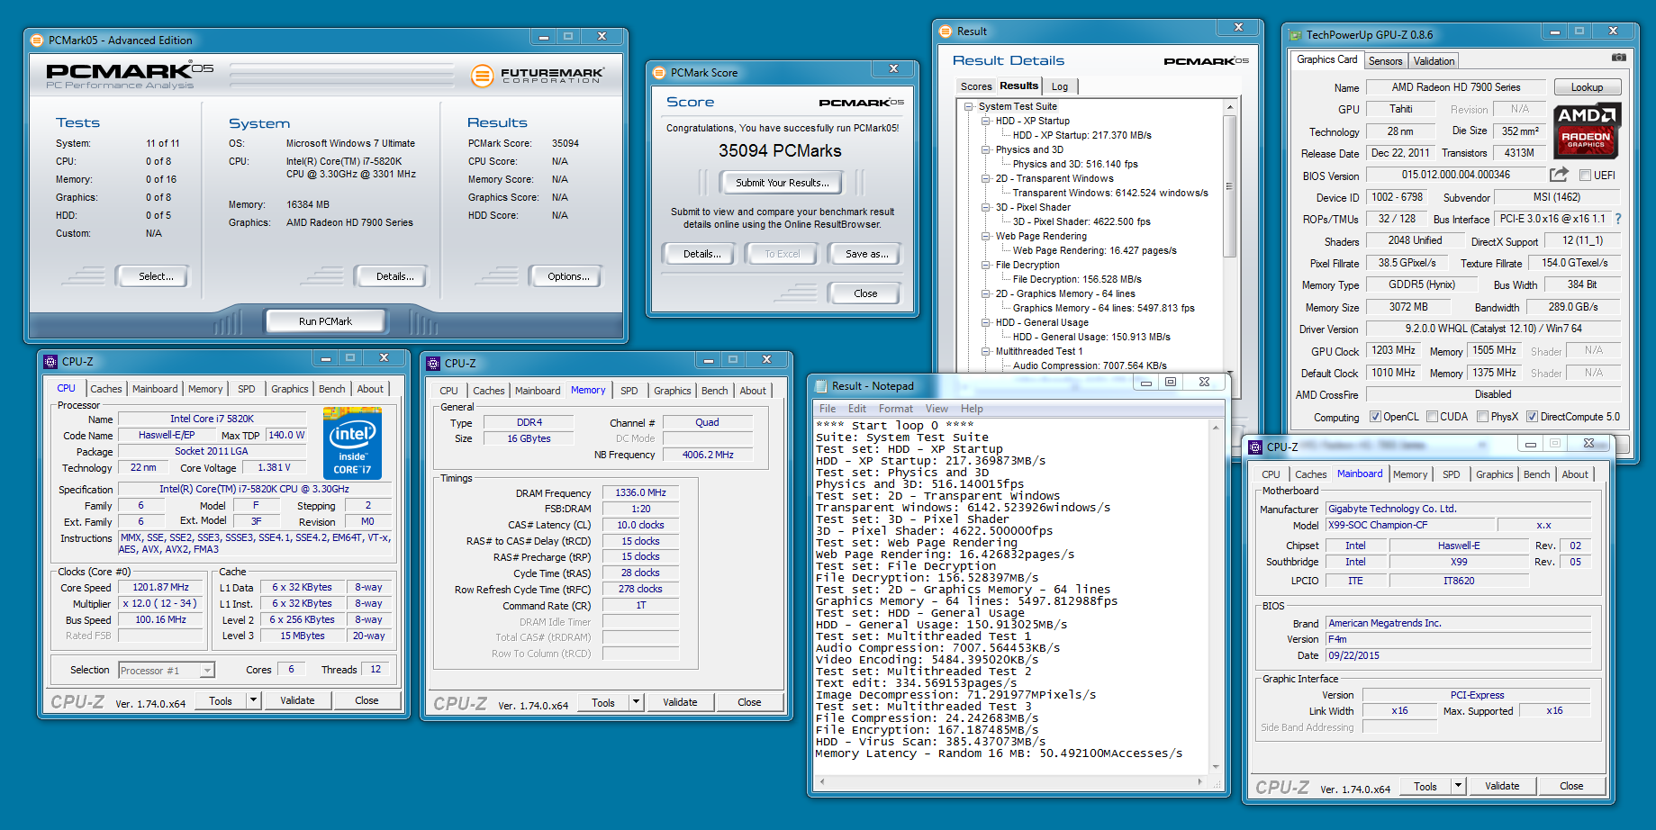This screenshot has width=1656, height=830.
Task: Click the Submit Your Results button
Action: [782, 183]
